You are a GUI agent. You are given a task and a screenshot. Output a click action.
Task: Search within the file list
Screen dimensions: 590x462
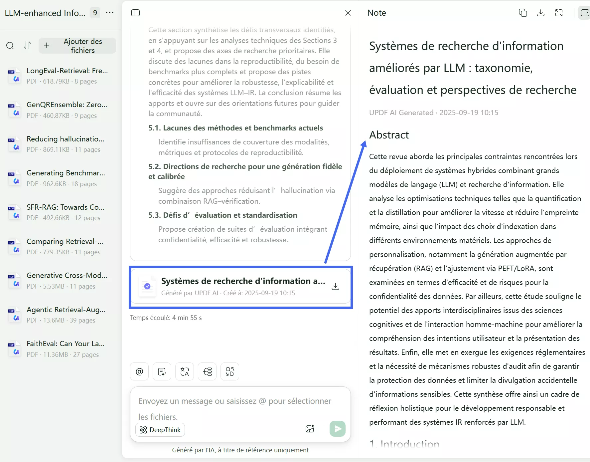click(x=10, y=46)
